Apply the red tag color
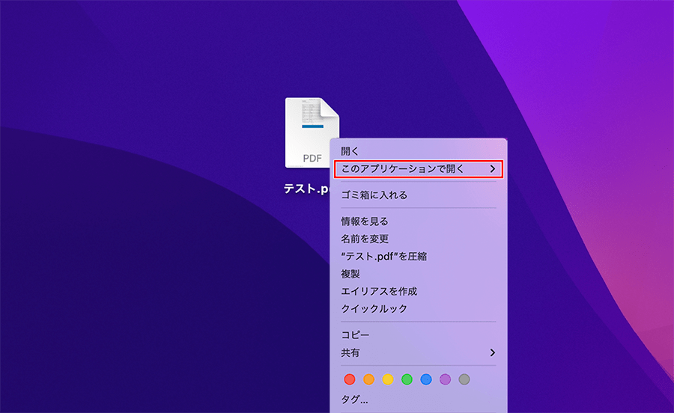This screenshot has height=413, width=674. [350, 379]
